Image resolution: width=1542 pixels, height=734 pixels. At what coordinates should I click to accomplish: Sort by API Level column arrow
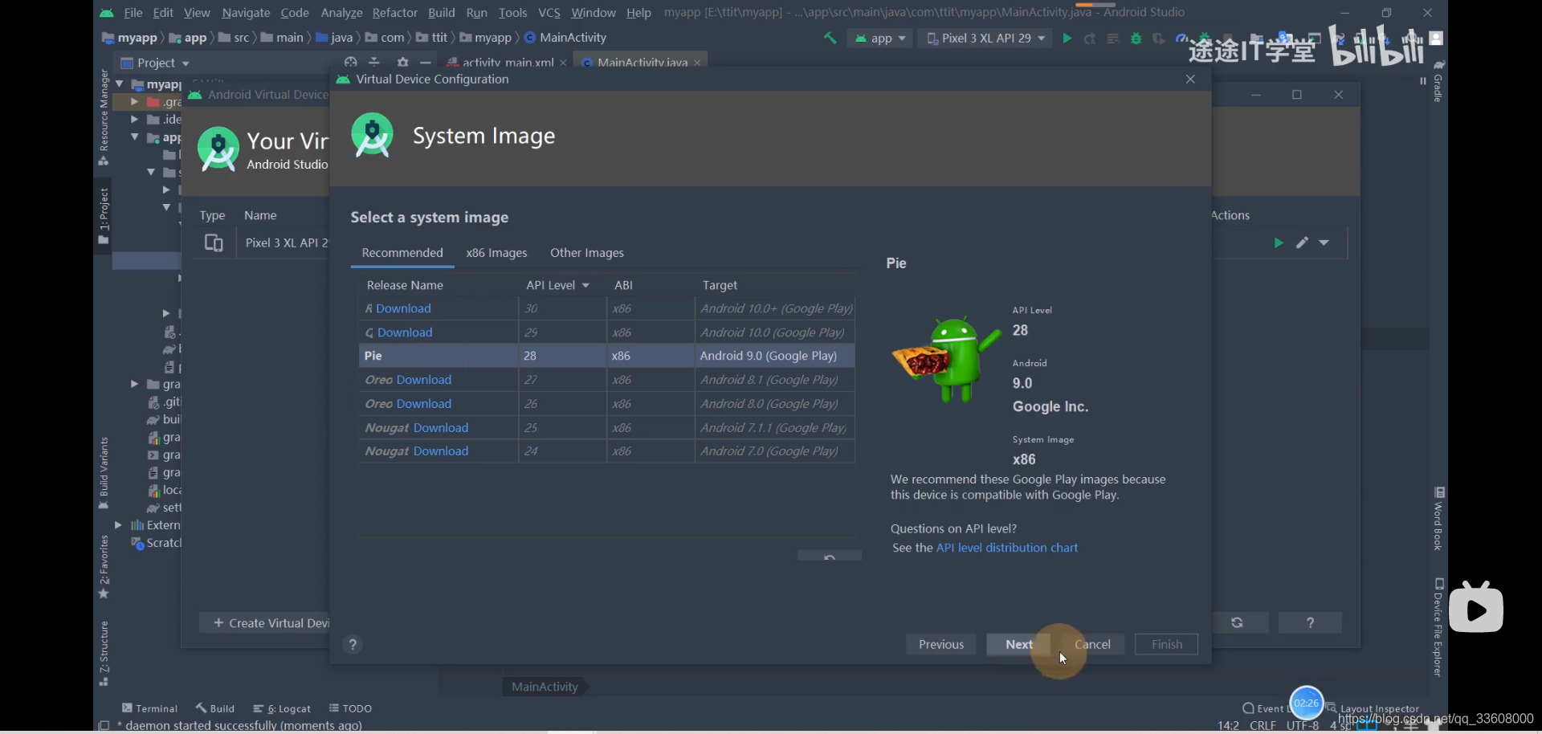click(x=585, y=285)
